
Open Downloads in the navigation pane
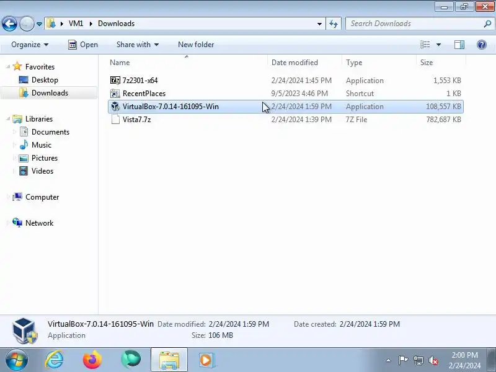(x=50, y=92)
